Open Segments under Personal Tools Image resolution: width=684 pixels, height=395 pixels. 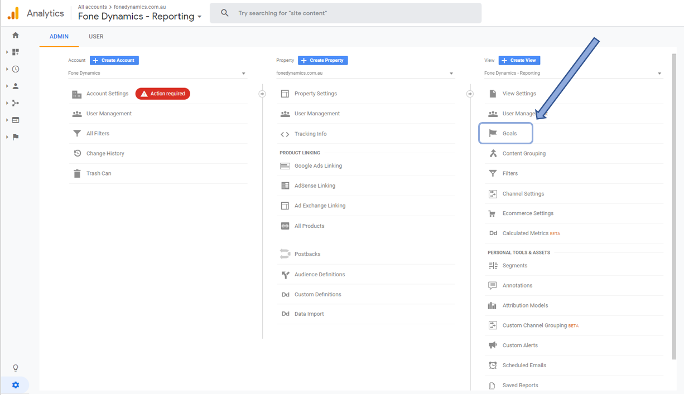pyautogui.click(x=515, y=266)
